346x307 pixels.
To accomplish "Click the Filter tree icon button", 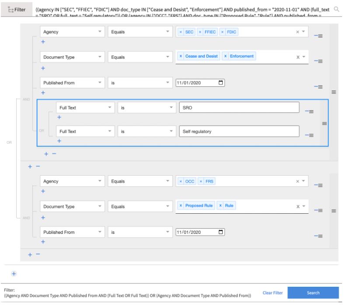I will point(17,10).
